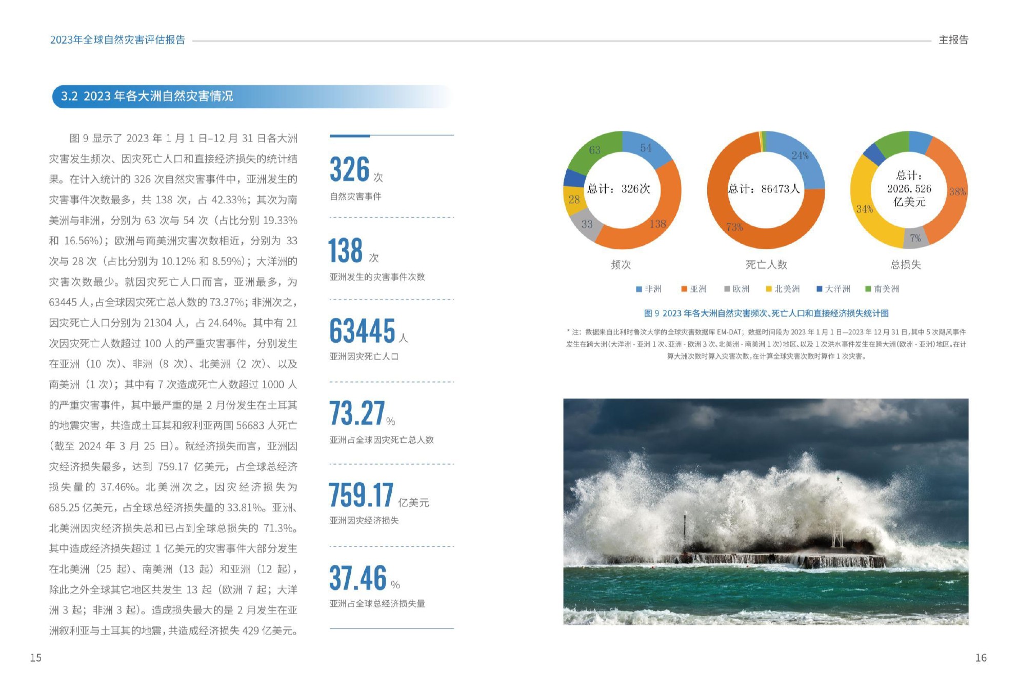Click the yellow 北美洲 legend swatch

769,289
